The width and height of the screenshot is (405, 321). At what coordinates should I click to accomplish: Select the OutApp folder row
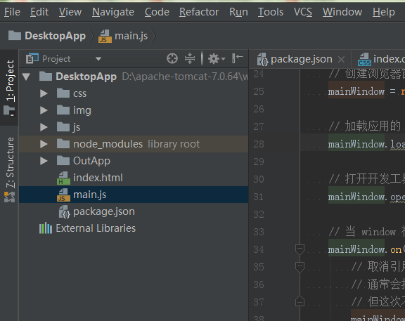coord(134,161)
